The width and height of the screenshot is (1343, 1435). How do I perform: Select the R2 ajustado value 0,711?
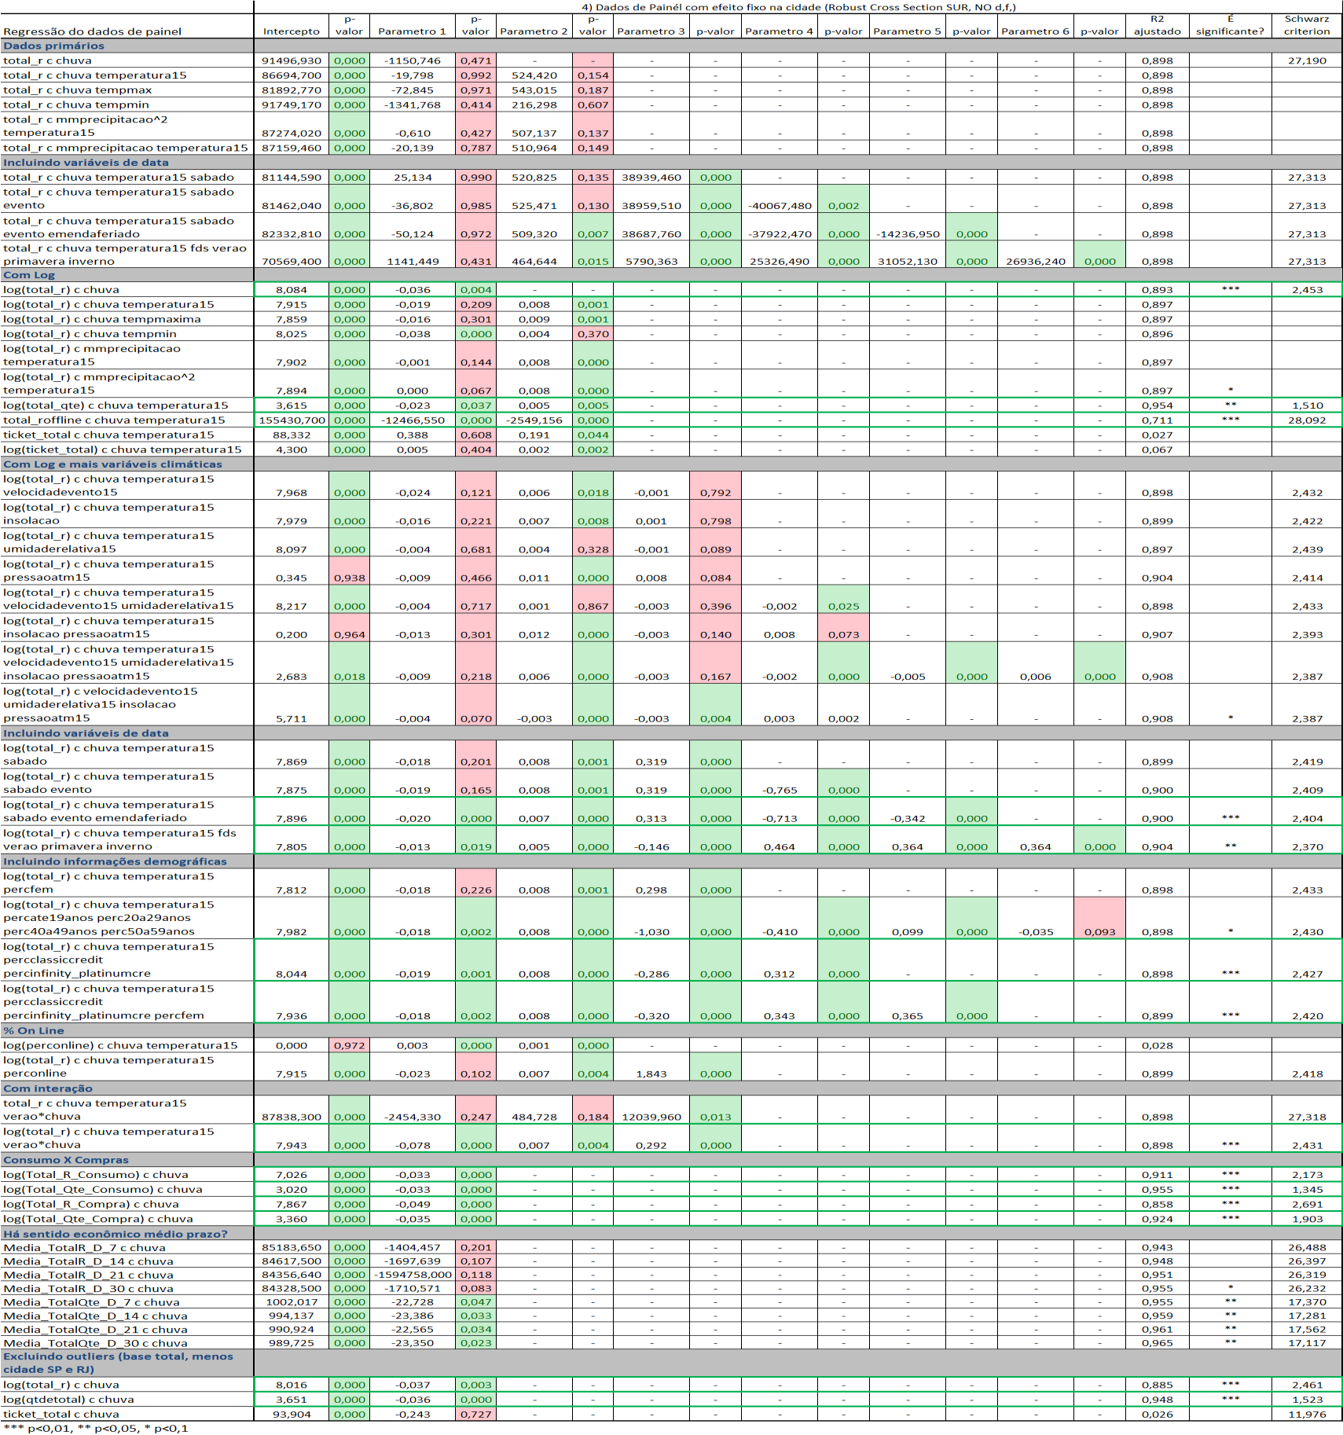(x=1157, y=420)
